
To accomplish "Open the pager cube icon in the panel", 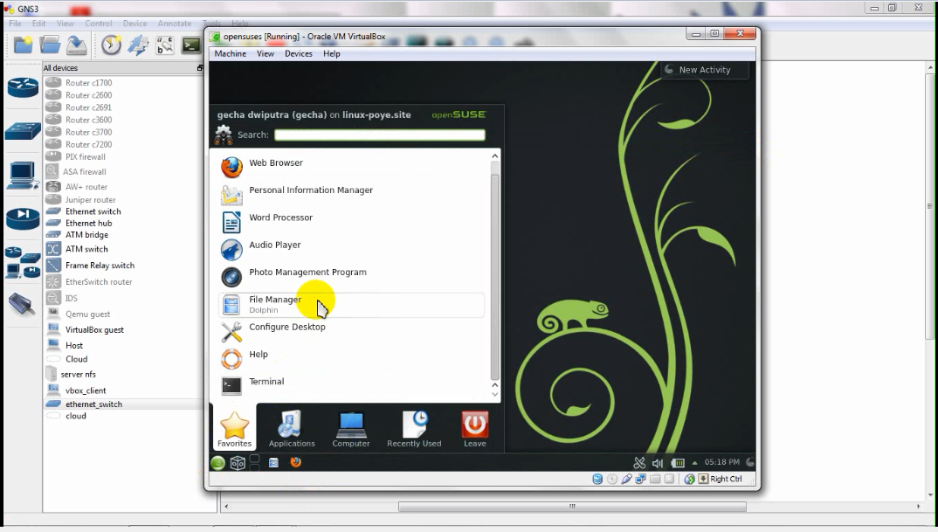I will point(238,463).
